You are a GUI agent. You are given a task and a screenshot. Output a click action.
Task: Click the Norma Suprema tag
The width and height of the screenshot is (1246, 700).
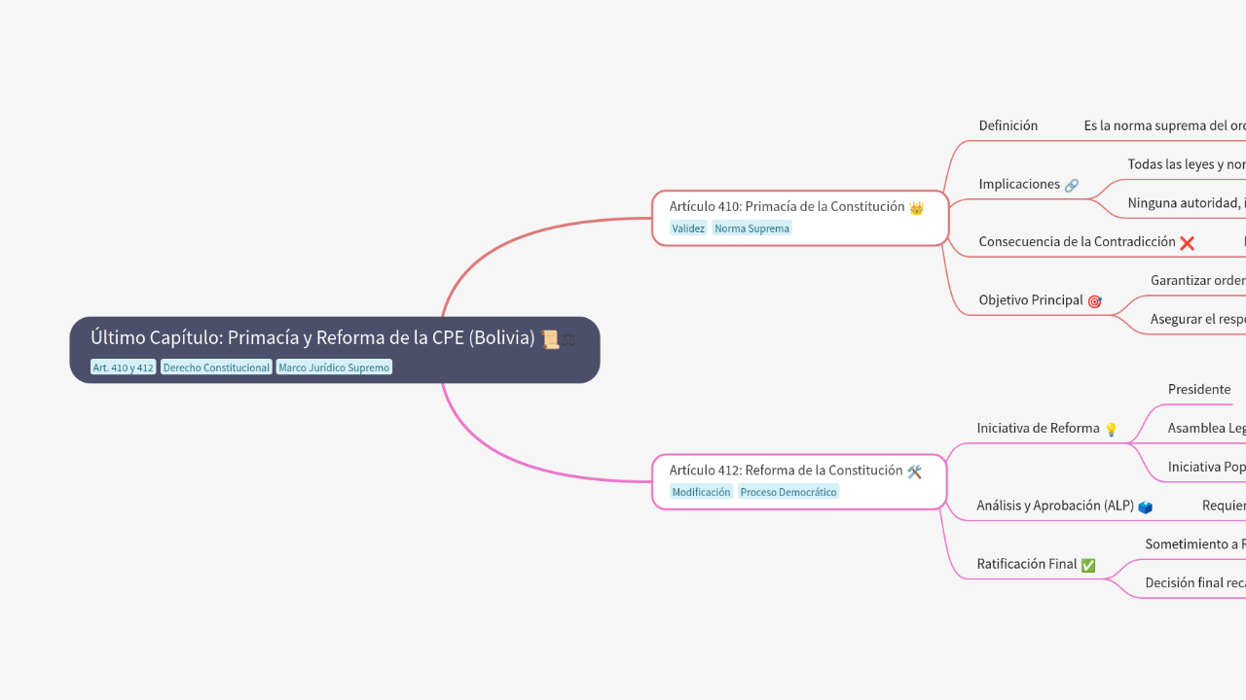coord(751,227)
